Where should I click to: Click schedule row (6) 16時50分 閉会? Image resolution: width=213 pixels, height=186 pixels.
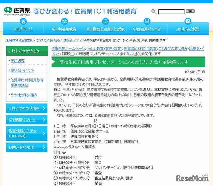tap(78, 183)
